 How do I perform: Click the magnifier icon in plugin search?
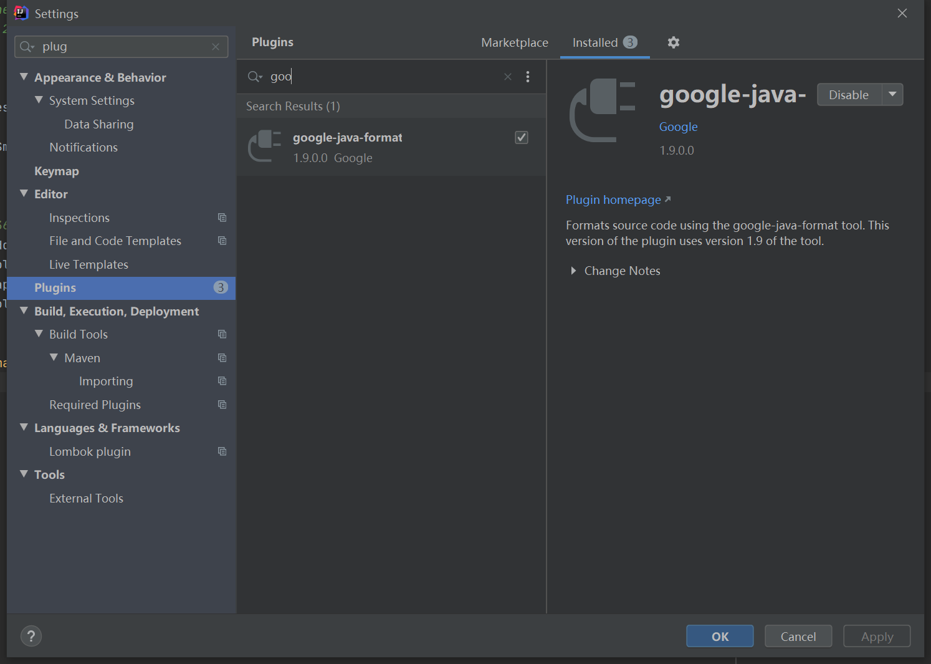(x=255, y=76)
